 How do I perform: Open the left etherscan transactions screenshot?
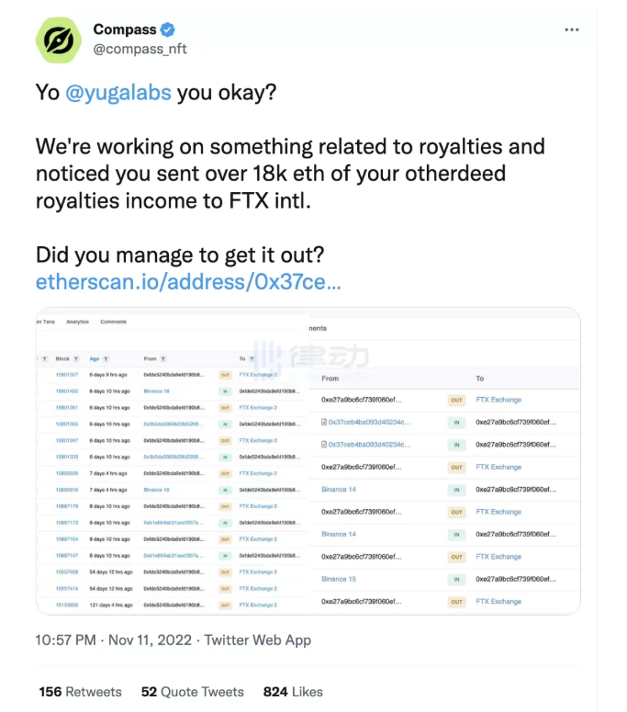click(173, 461)
